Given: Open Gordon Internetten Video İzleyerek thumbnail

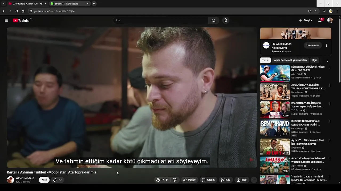Looking at the screenshot, I should tap(275, 110).
